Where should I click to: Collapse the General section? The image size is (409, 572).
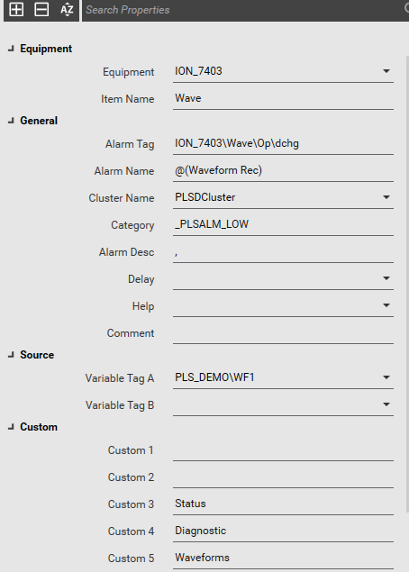[11, 121]
